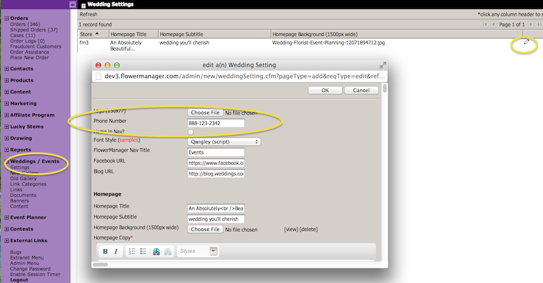The width and height of the screenshot is (543, 283).
Task: Click the insert link globe icon
Action: coord(156,251)
